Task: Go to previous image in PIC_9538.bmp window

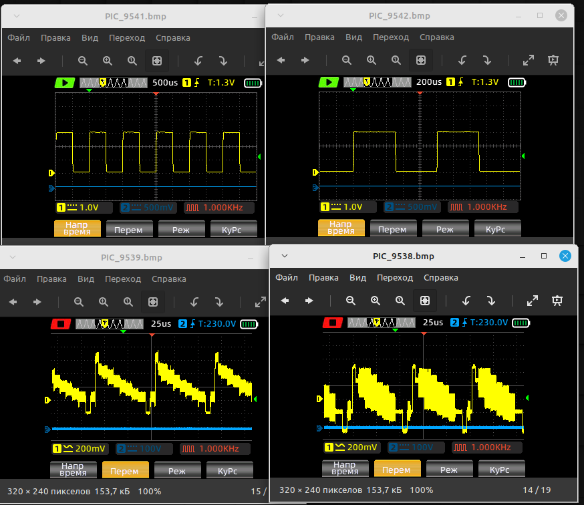Action: coord(285,301)
